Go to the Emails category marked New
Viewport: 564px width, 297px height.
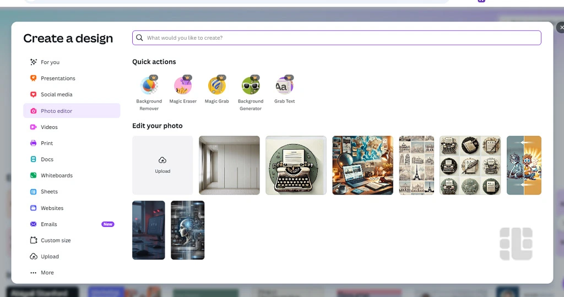[48, 224]
